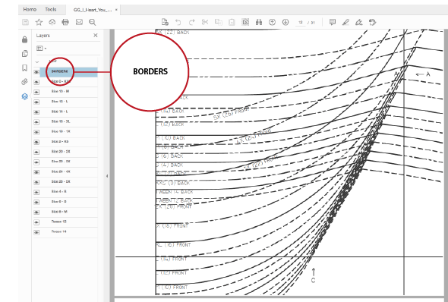Toggle visibility eye of BORDERS layer
448x302 pixels.
[x=36, y=72]
